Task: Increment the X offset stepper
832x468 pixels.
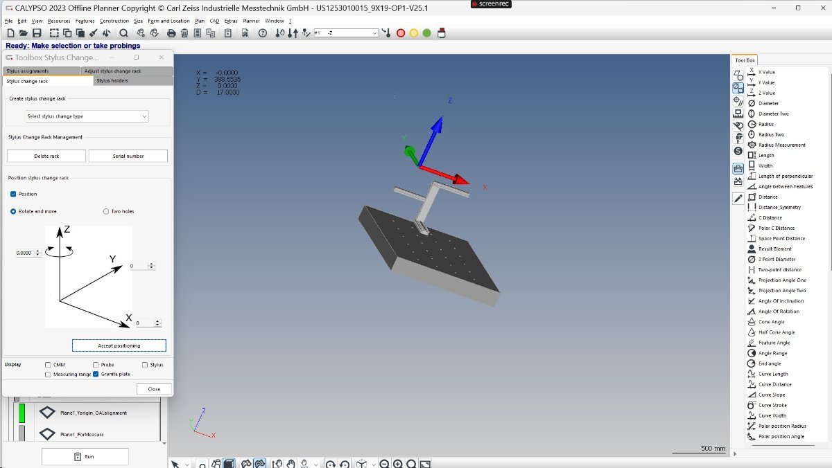Action: tap(159, 321)
